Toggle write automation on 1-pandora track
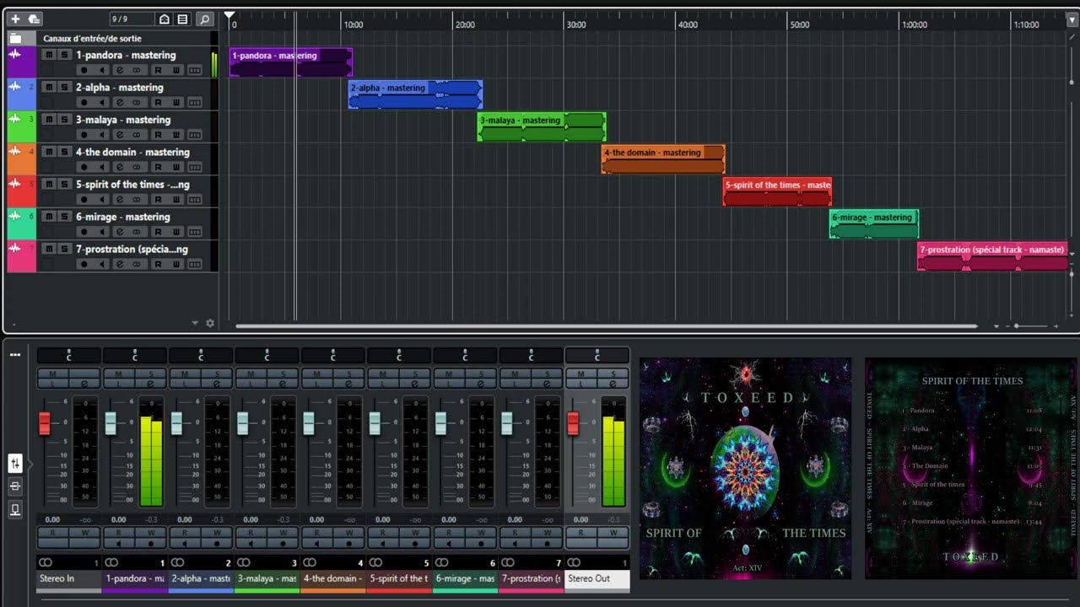 [x=176, y=70]
